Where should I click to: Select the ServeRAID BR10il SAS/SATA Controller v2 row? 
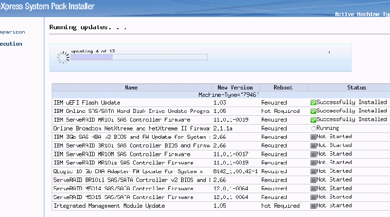(x=132, y=180)
